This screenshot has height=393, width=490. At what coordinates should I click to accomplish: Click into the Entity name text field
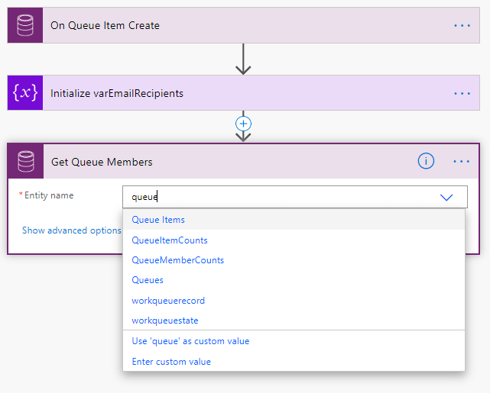tap(275, 197)
